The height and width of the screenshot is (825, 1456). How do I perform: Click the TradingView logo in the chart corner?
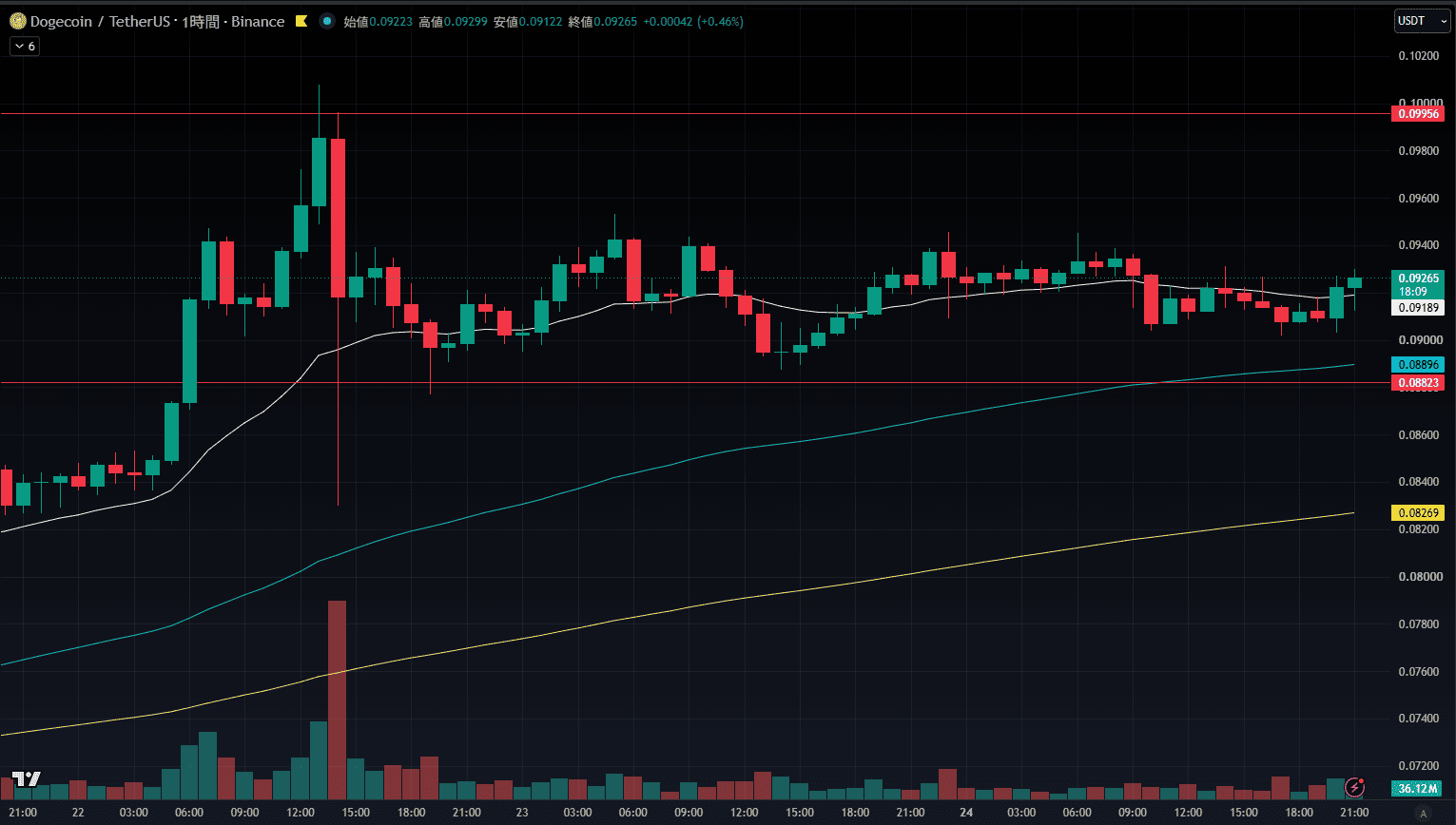point(26,779)
